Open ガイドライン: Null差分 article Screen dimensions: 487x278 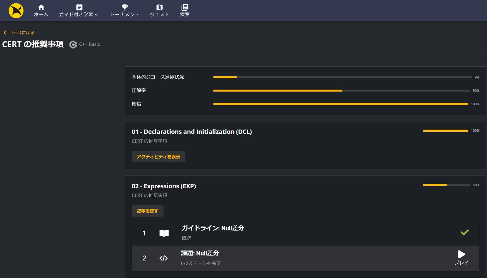(x=213, y=228)
